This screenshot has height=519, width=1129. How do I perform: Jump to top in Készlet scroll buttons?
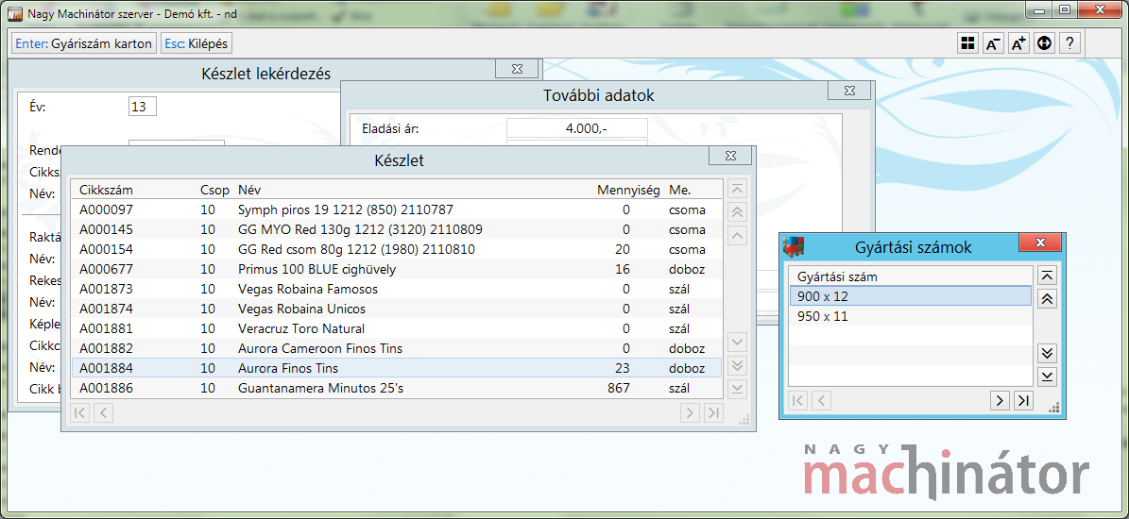coord(737,189)
